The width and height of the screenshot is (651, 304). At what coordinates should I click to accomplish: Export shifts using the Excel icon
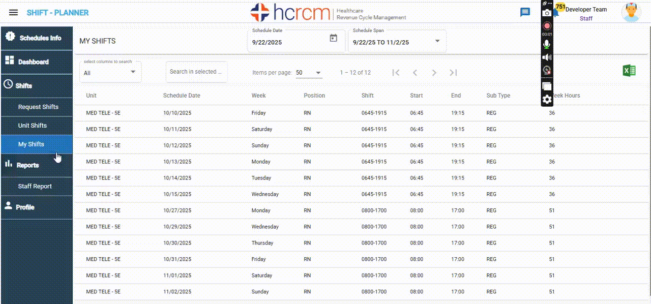(x=629, y=71)
